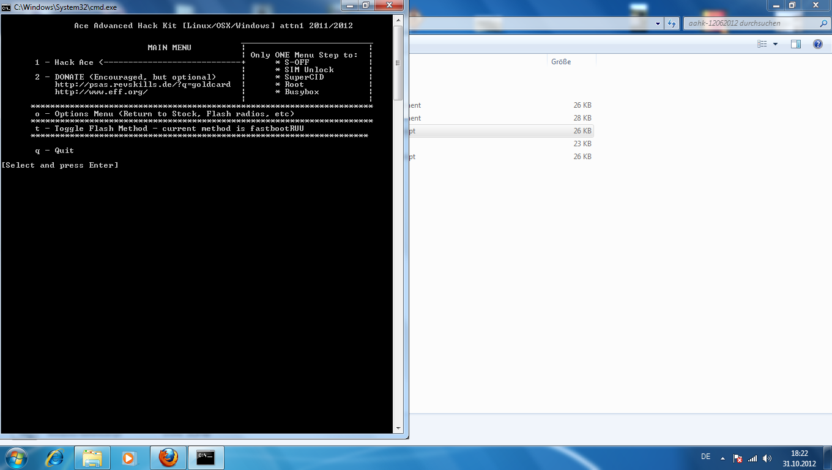832x470 pixels.
Task: Launch Firefox from the taskbar
Action: [x=168, y=458]
